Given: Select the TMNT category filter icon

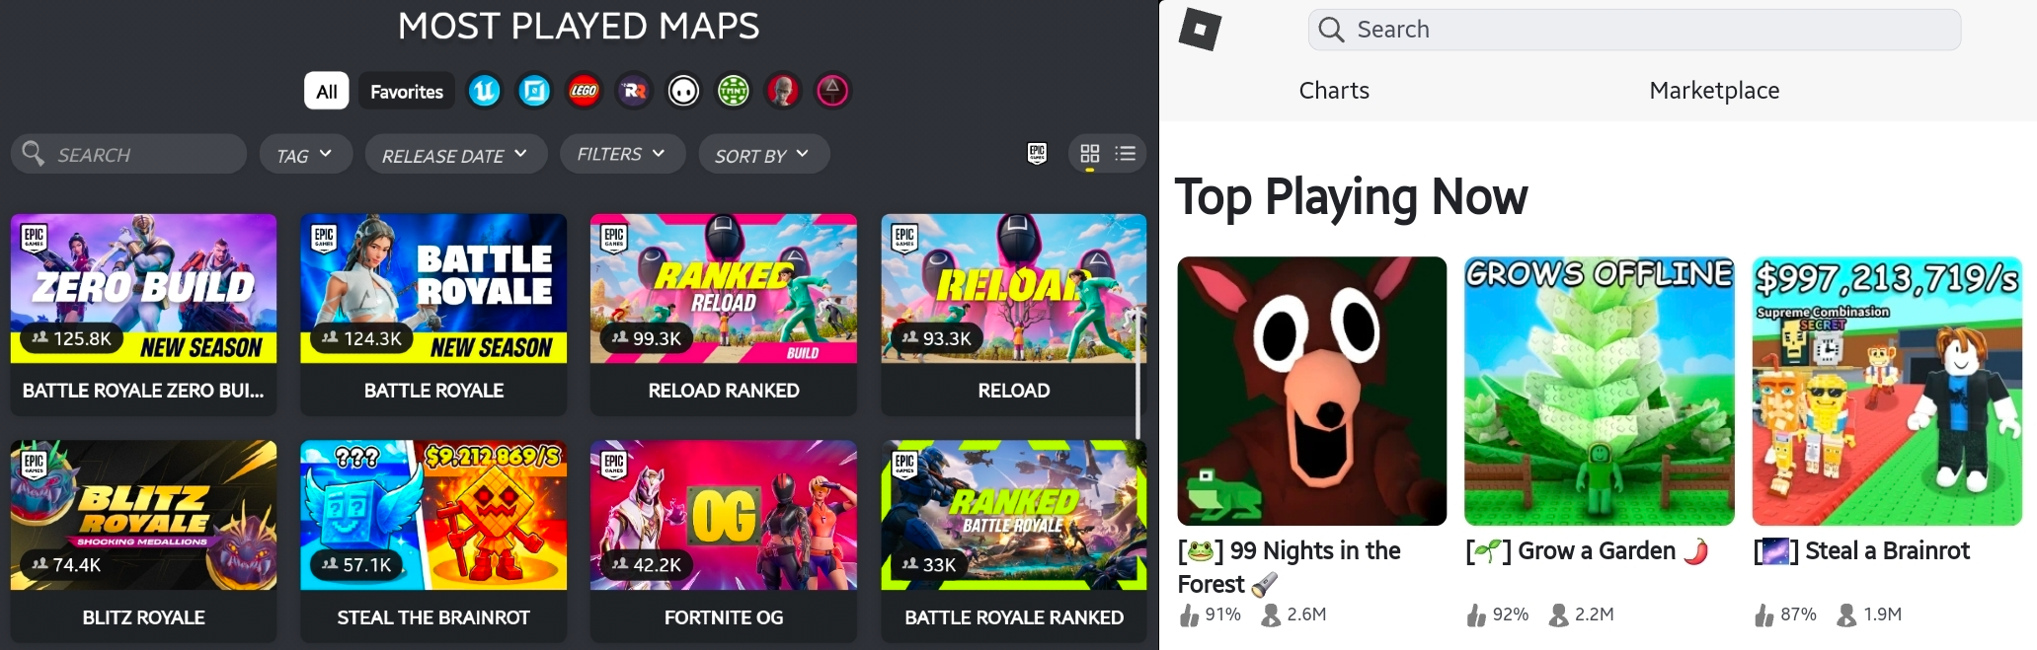Looking at the screenshot, I should click(733, 91).
